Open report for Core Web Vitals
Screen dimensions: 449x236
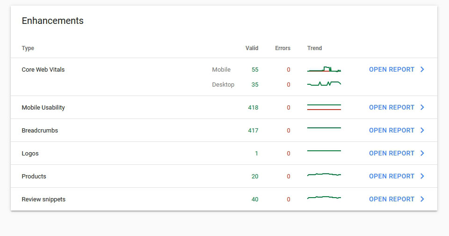point(391,69)
